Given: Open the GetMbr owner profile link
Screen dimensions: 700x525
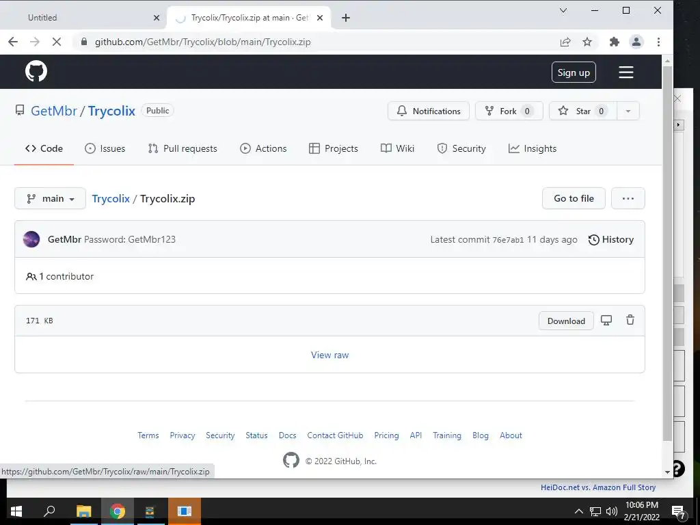Looking at the screenshot, I should (53, 111).
